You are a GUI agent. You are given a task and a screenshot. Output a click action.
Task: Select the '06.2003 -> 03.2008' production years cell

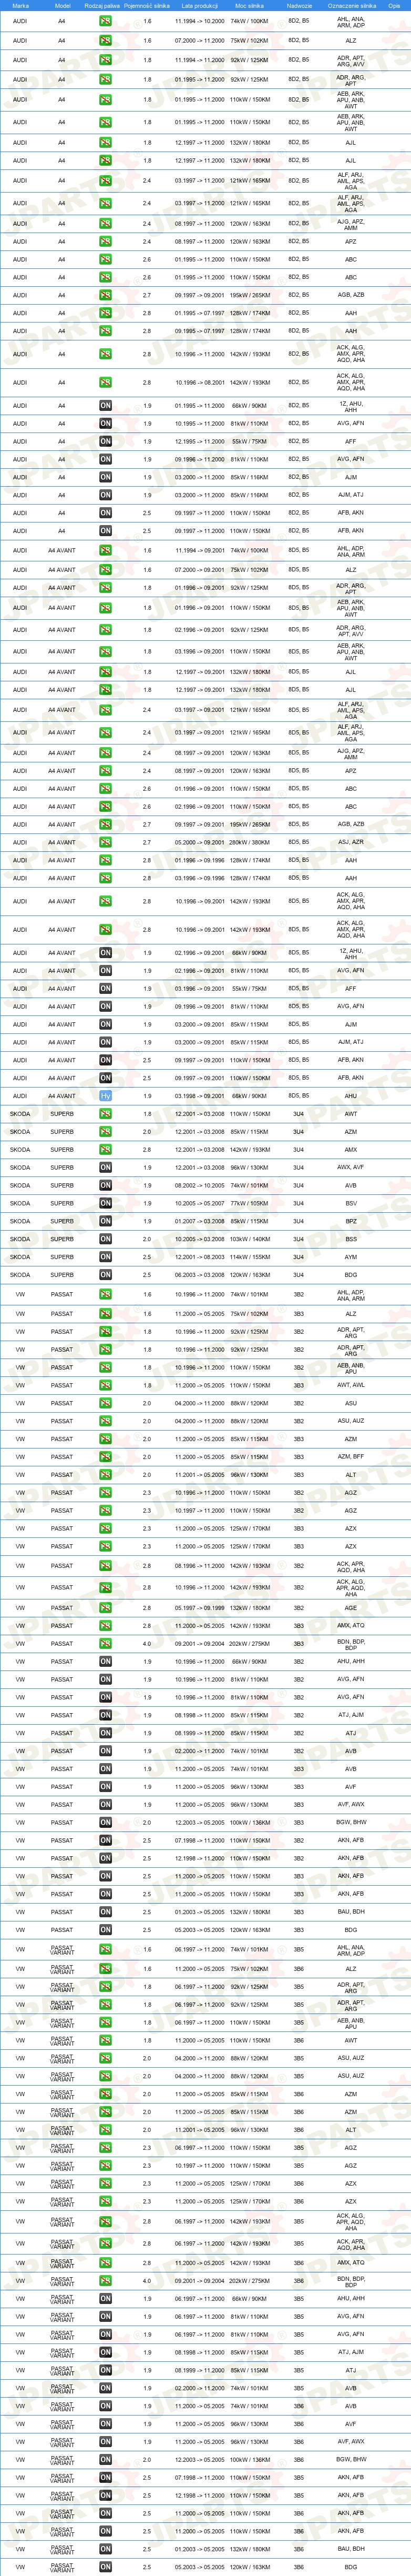tap(200, 1275)
